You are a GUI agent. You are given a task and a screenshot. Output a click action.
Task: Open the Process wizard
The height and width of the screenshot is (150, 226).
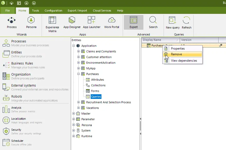[12, 23]
